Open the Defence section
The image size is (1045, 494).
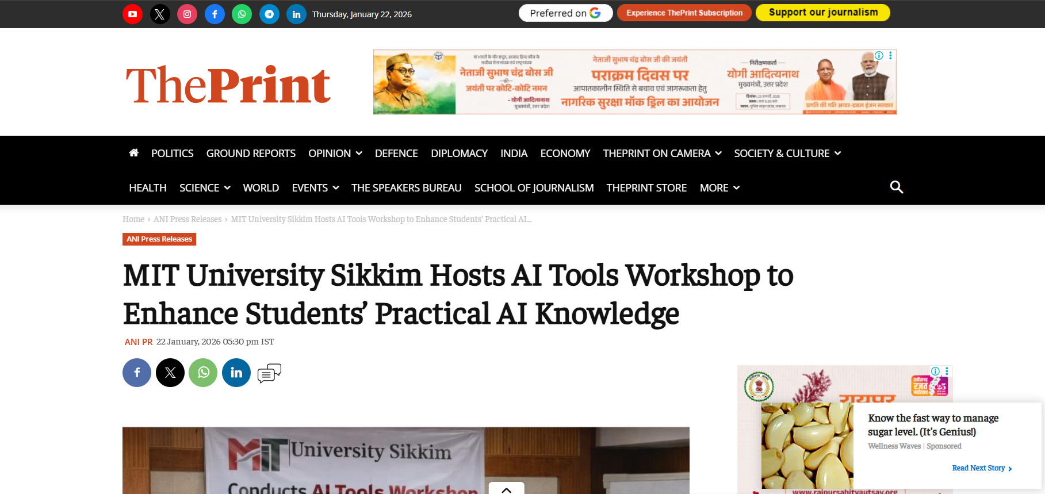(x=396, y=154)
